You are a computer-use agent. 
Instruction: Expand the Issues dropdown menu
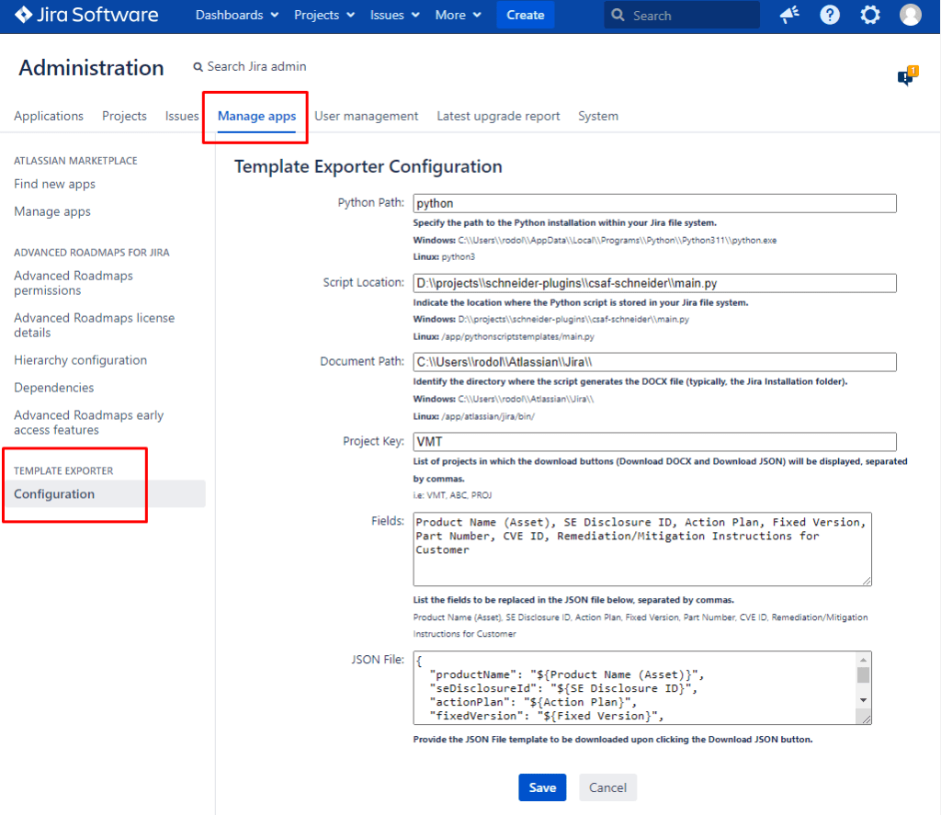(395, 16)
